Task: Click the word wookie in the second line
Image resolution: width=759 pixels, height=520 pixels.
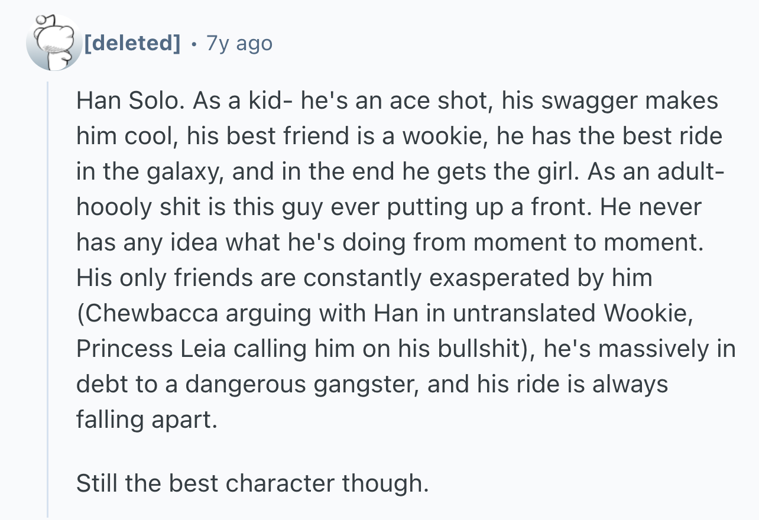Action: pos(443,136)
